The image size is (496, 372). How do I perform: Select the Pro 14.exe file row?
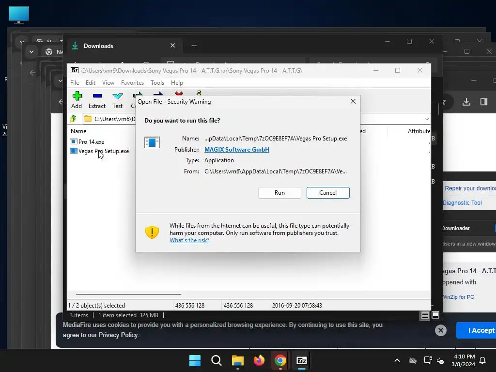92,142
